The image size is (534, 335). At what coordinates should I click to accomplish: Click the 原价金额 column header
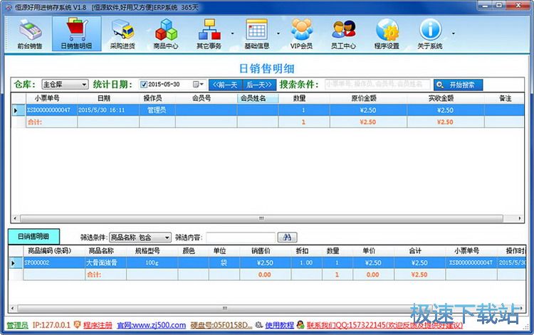(364, 98)
